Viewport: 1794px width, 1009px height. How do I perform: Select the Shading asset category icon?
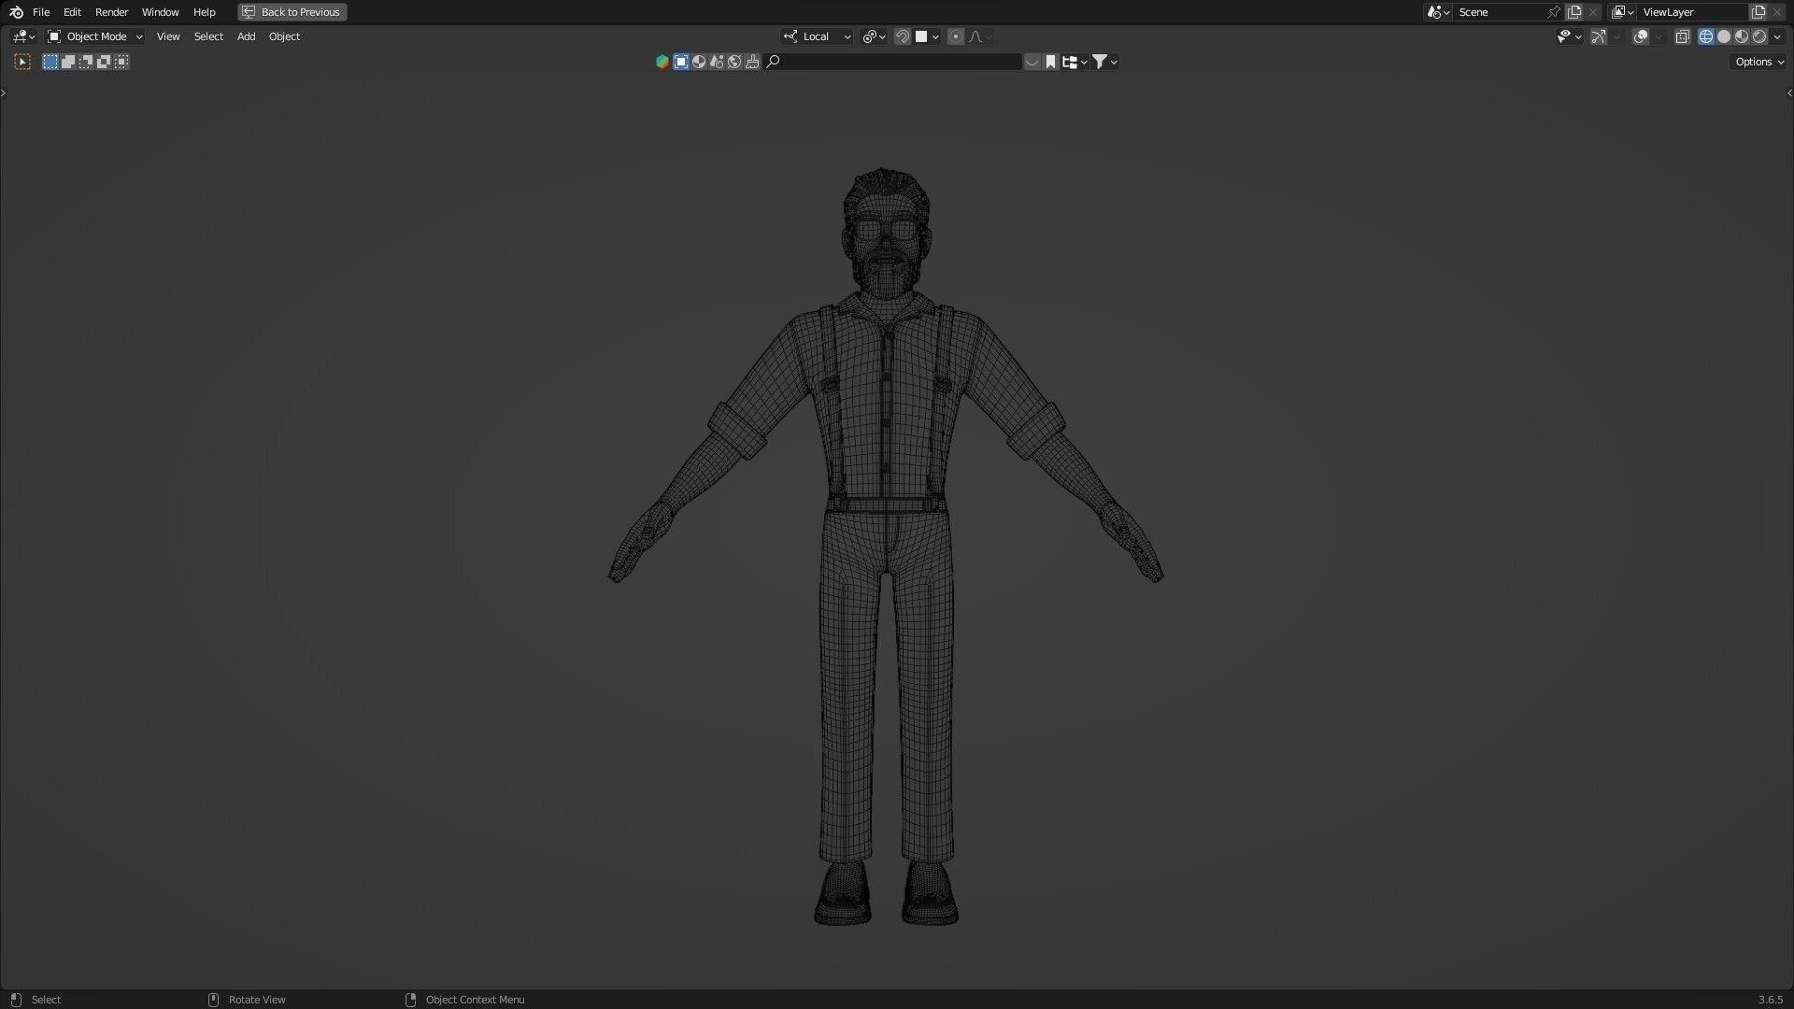[699, 62]
